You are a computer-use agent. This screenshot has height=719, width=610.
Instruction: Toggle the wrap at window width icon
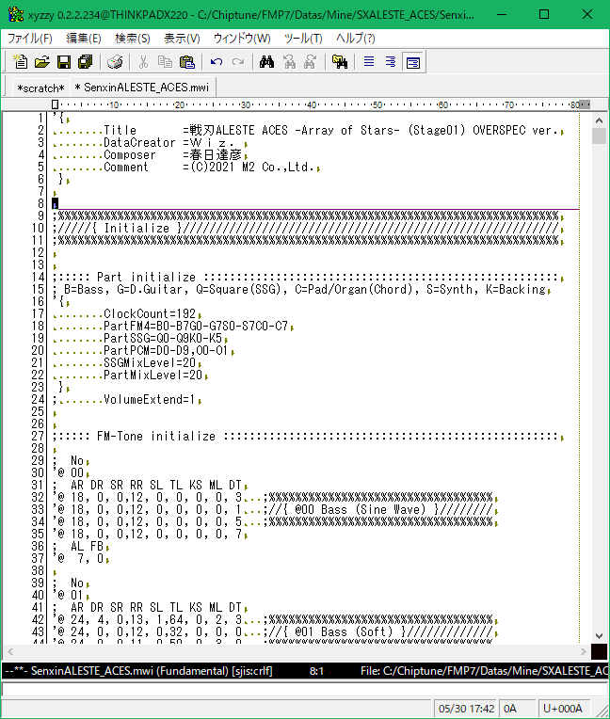click(412, 62)
